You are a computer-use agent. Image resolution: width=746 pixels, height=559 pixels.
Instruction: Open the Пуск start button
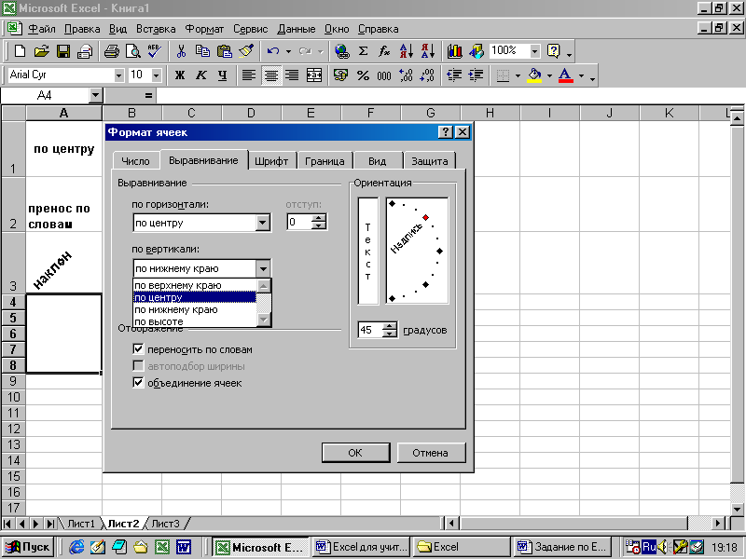pos(28,547)
